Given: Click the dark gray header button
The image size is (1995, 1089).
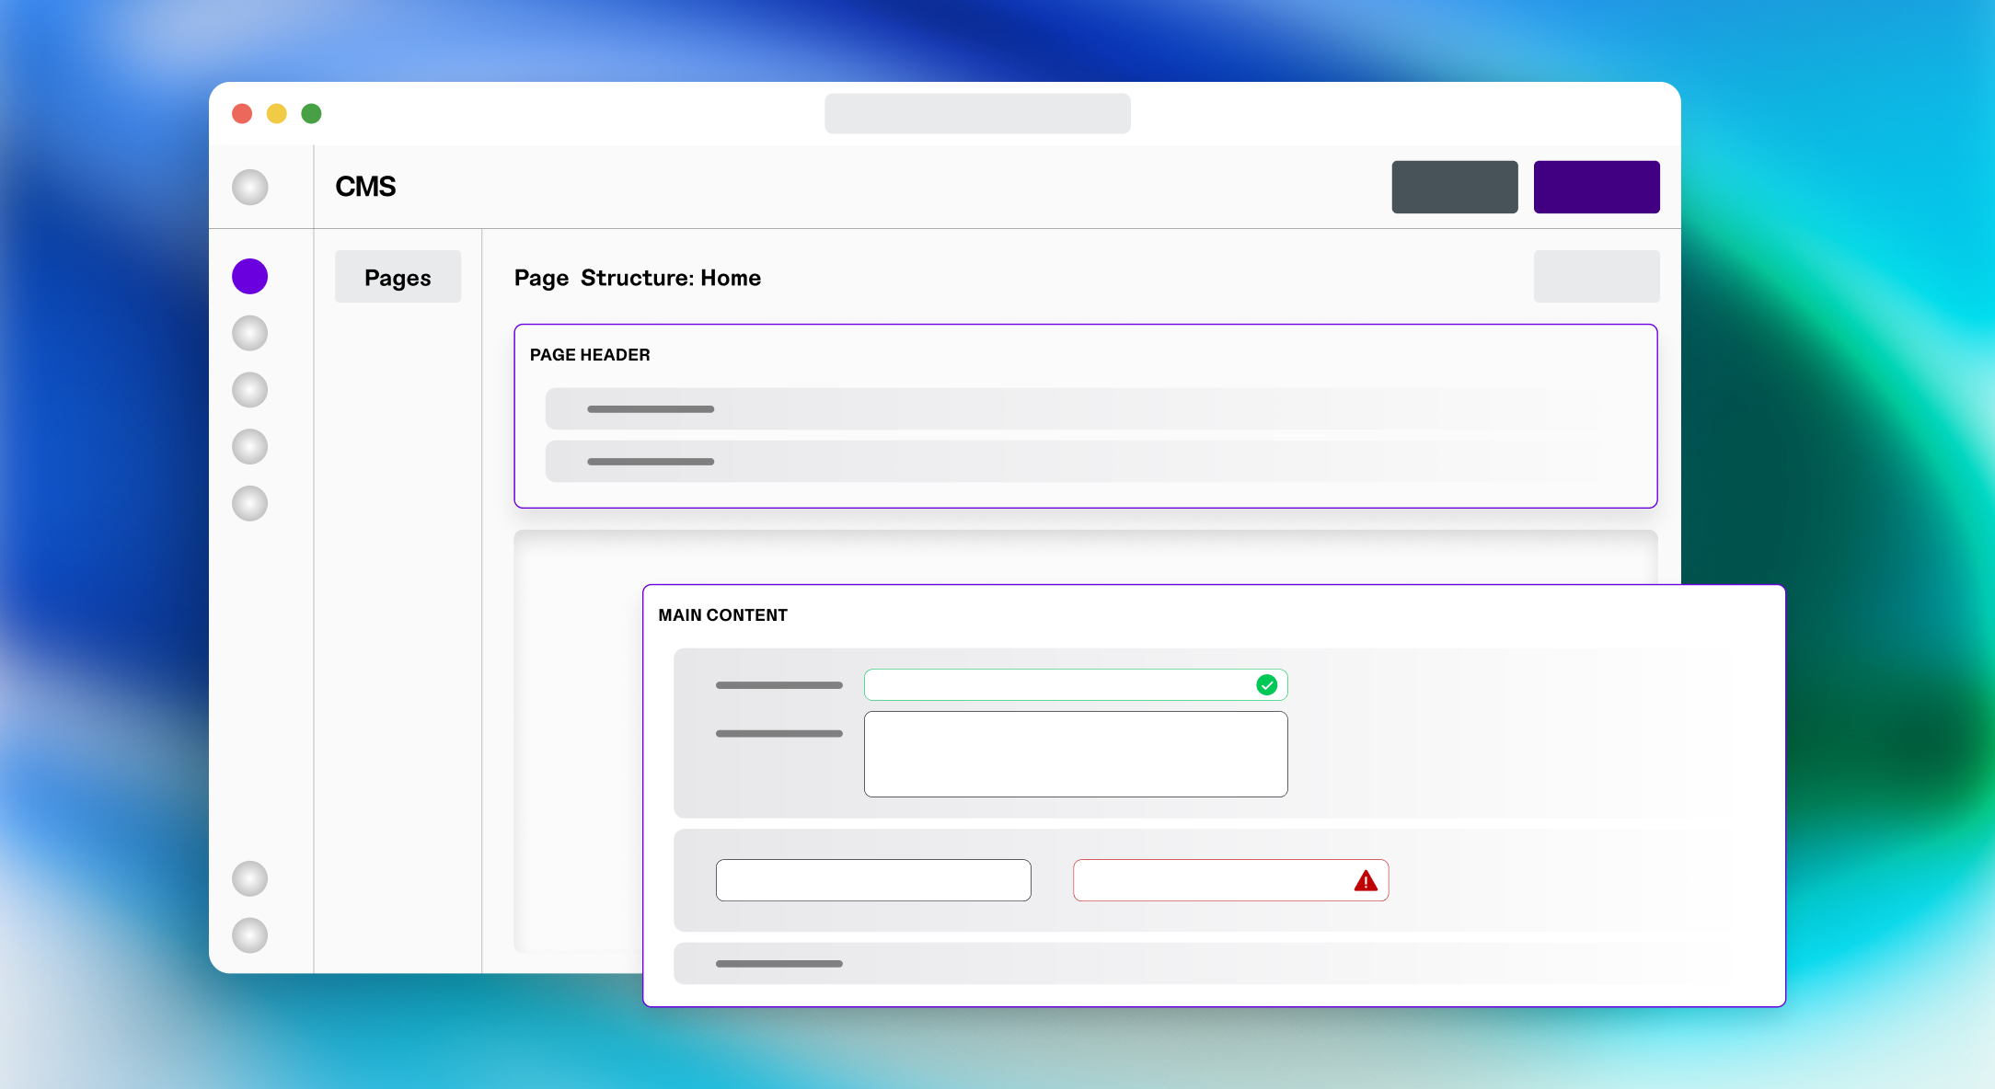Looking at the screenshot, I should 1454,187.
